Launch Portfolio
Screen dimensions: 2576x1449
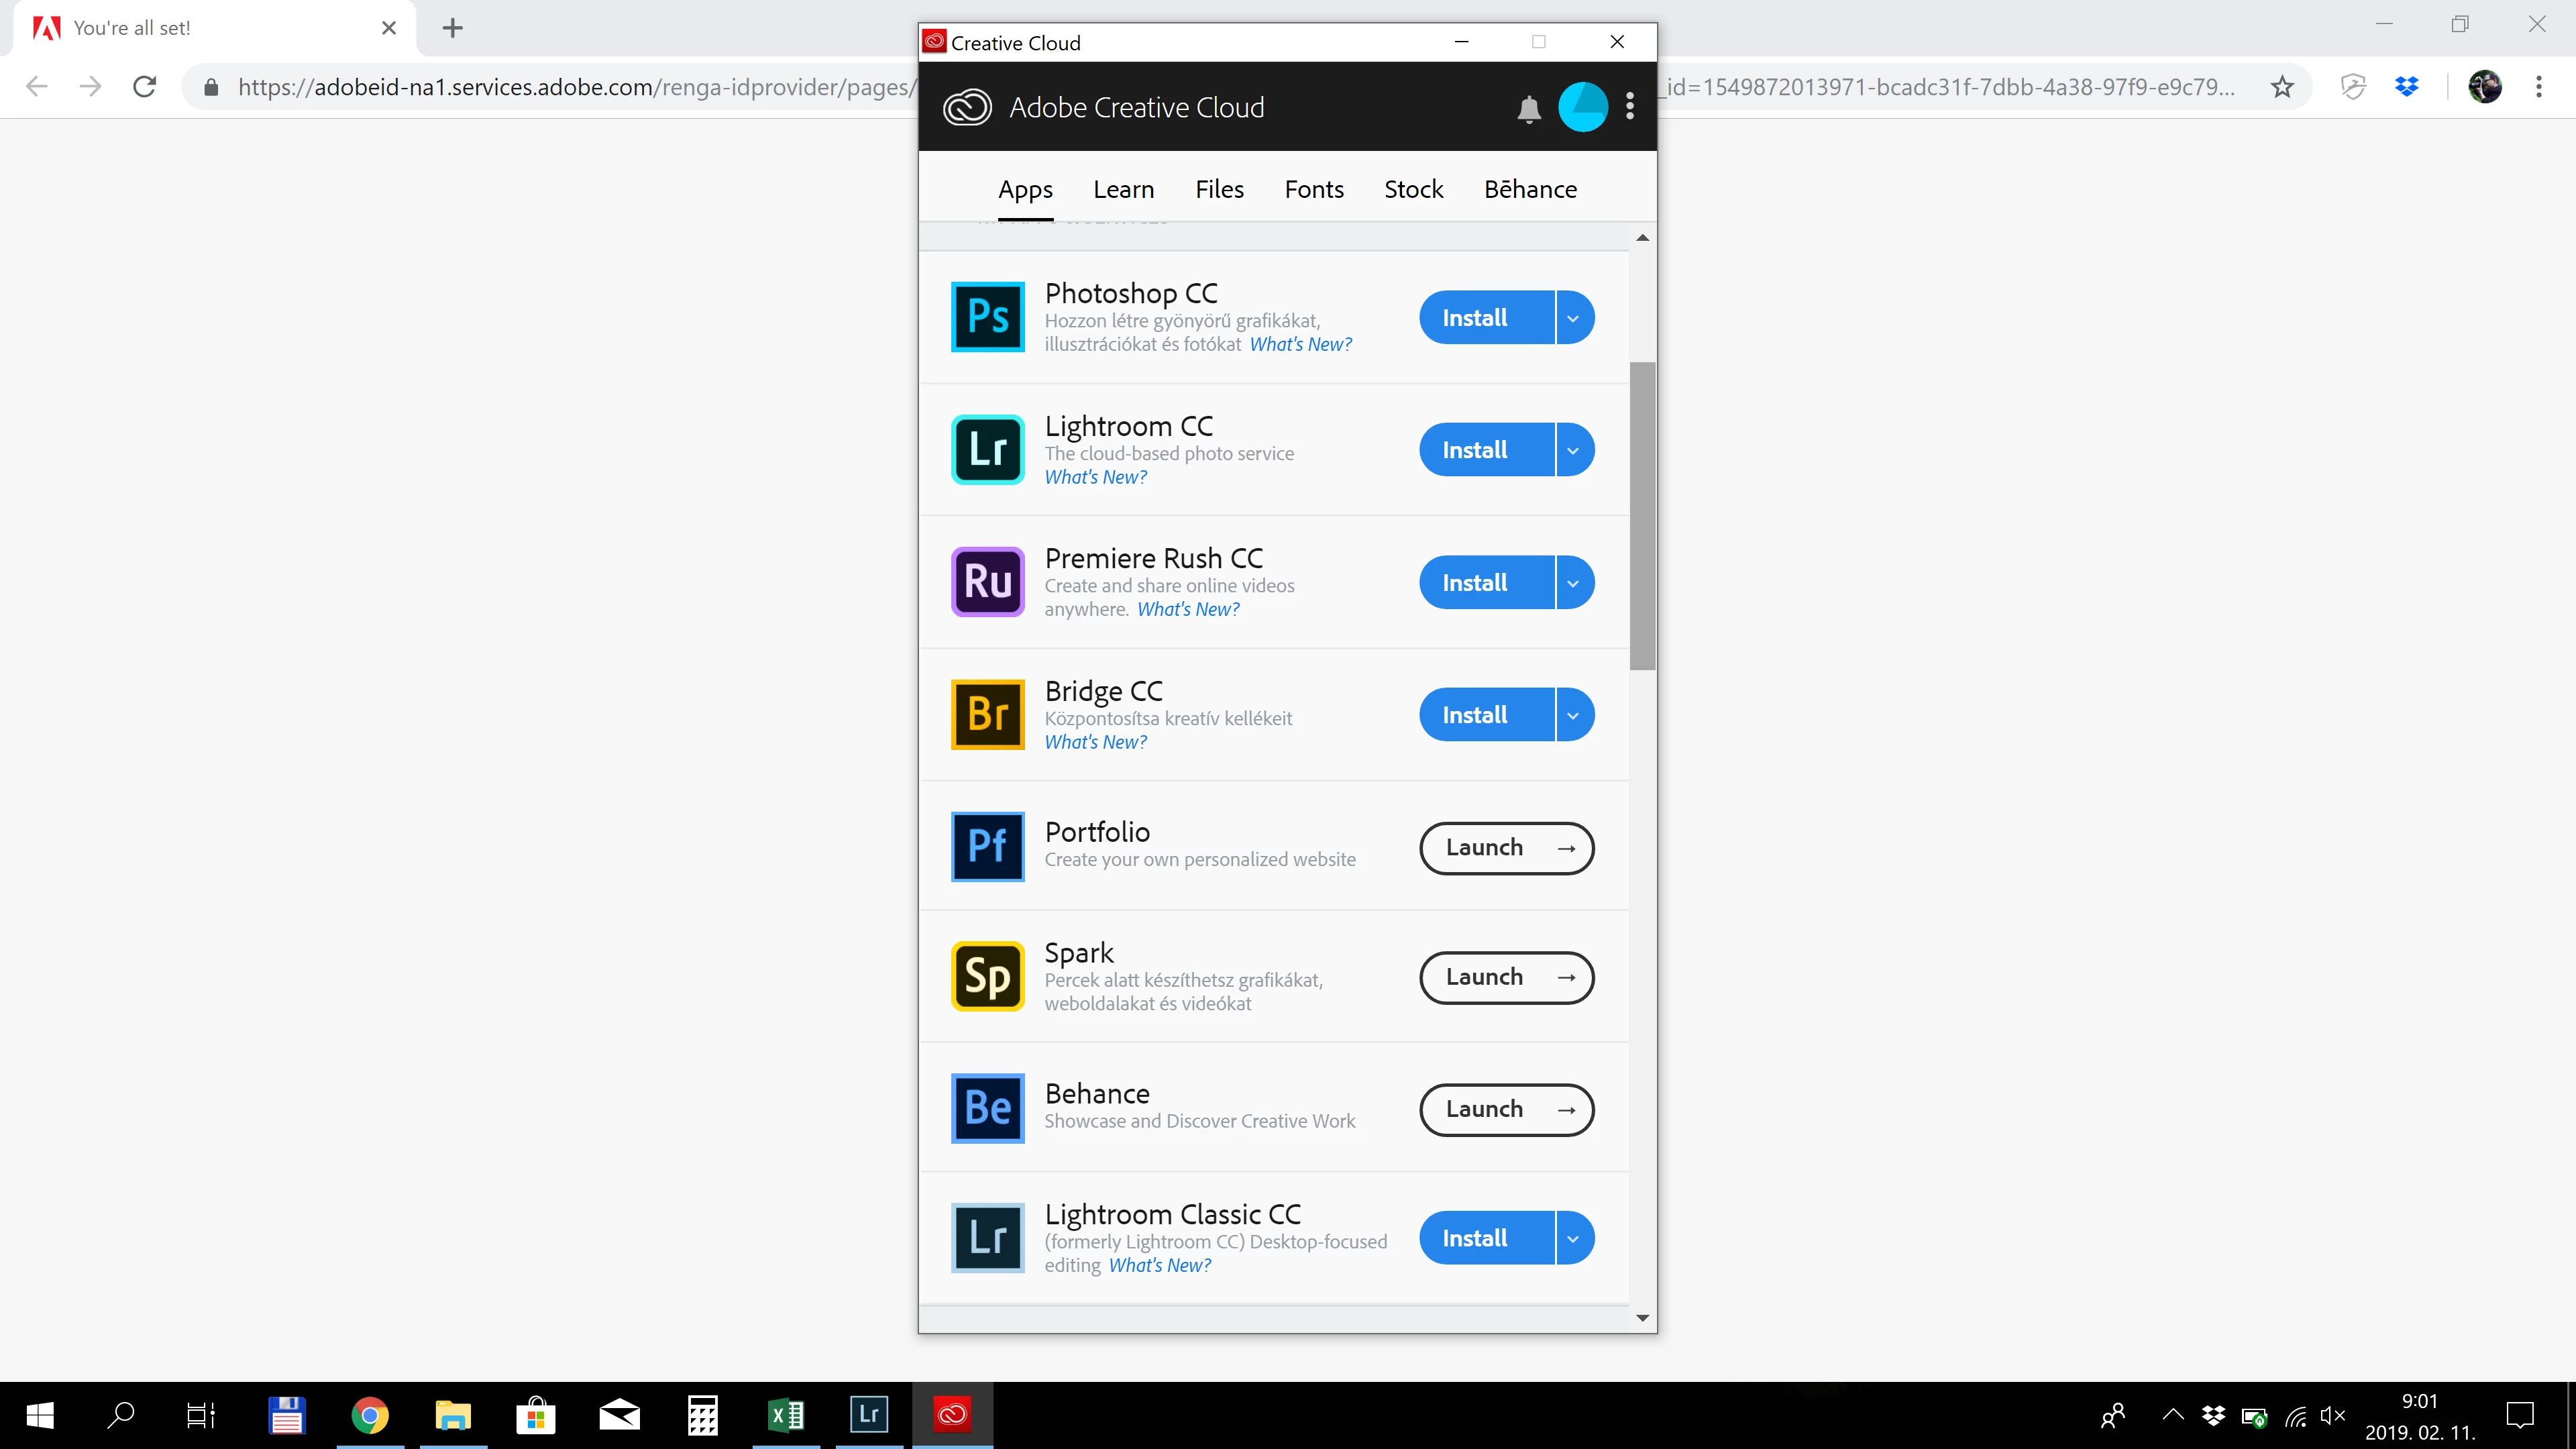[x=1506, y=847]
